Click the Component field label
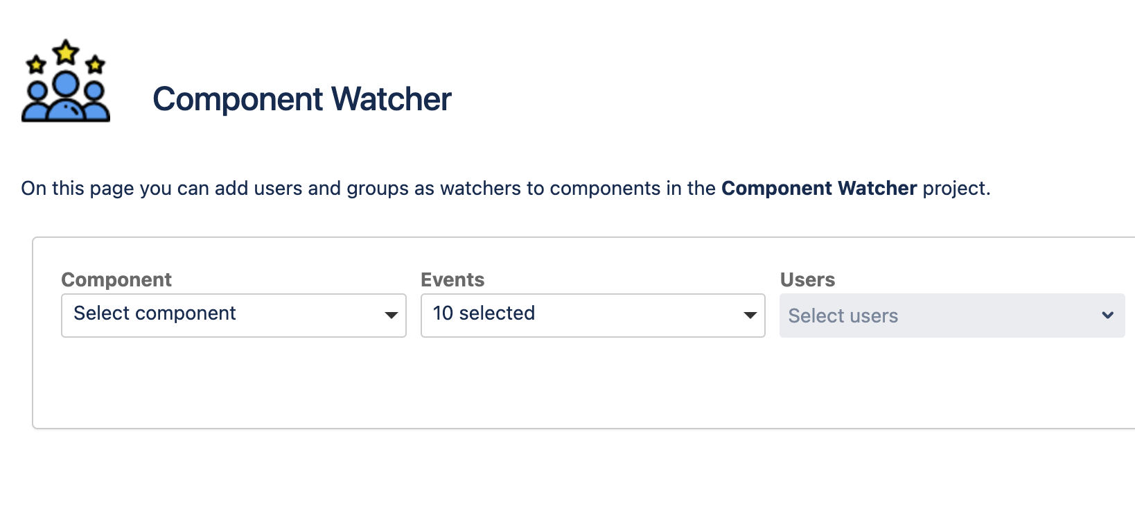1135x509 pixels. [x=116, y=279]
